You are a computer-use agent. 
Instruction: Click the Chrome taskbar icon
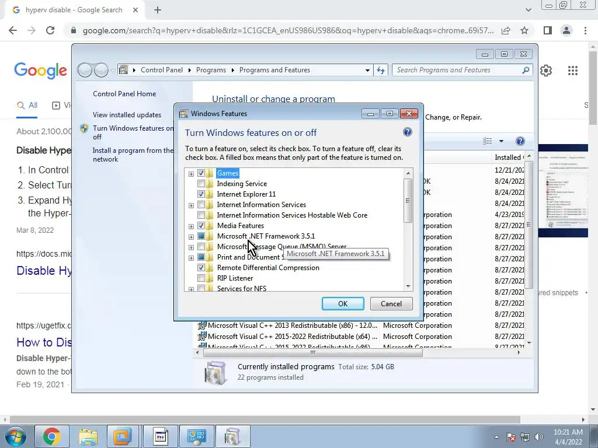click(x=51, y=436)
